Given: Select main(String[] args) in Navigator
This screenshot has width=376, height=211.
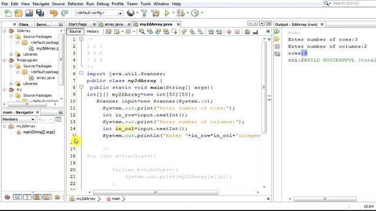Looking at the screenshot, I should (36, 132).
